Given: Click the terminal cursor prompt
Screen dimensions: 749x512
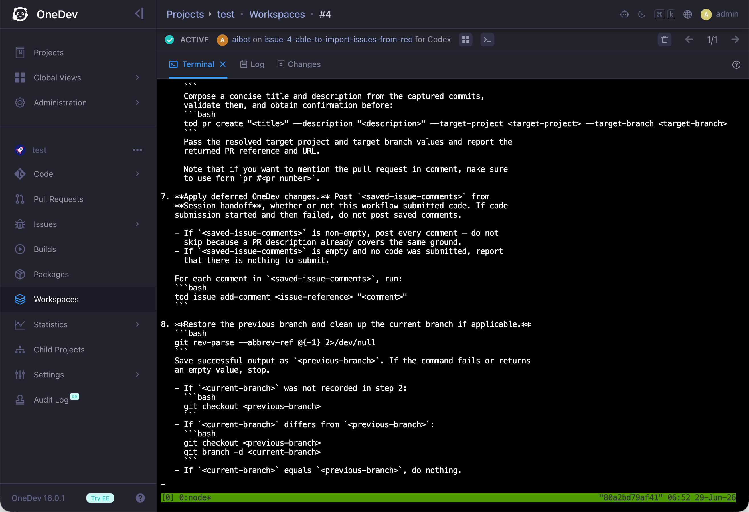Looking at the screenshot, I should pos(163,488).
